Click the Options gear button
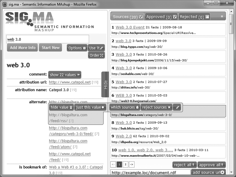Viewport: 236px width, 177px height. tap(77, 48)
